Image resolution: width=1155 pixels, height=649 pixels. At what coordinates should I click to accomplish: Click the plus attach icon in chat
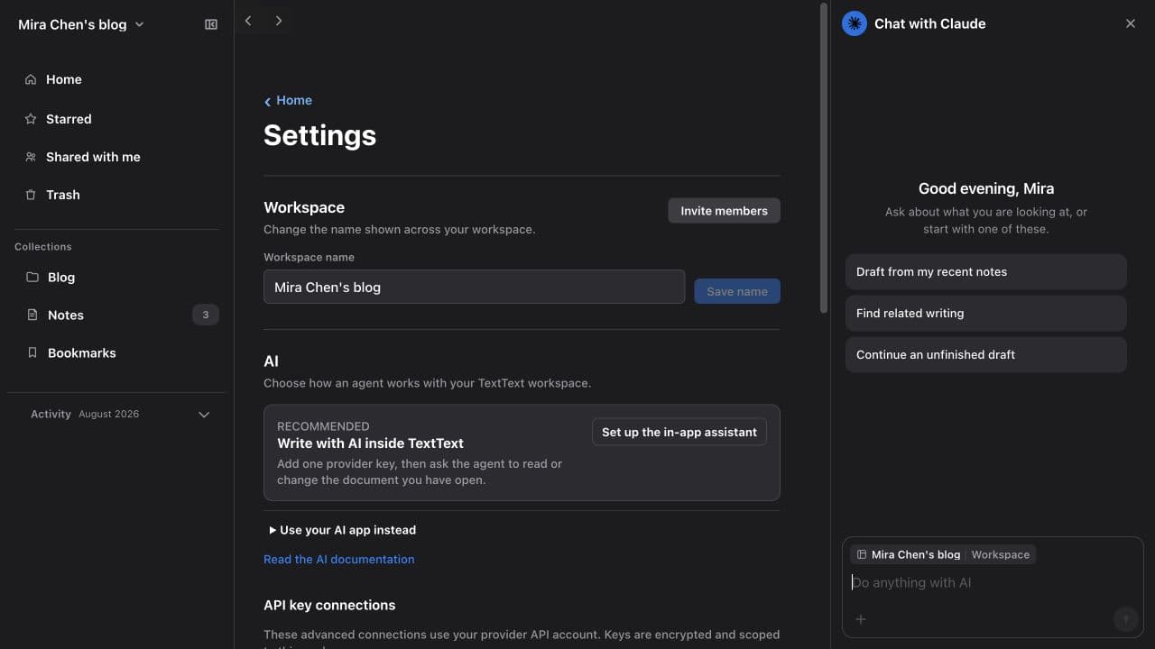[x=861, y=619]
